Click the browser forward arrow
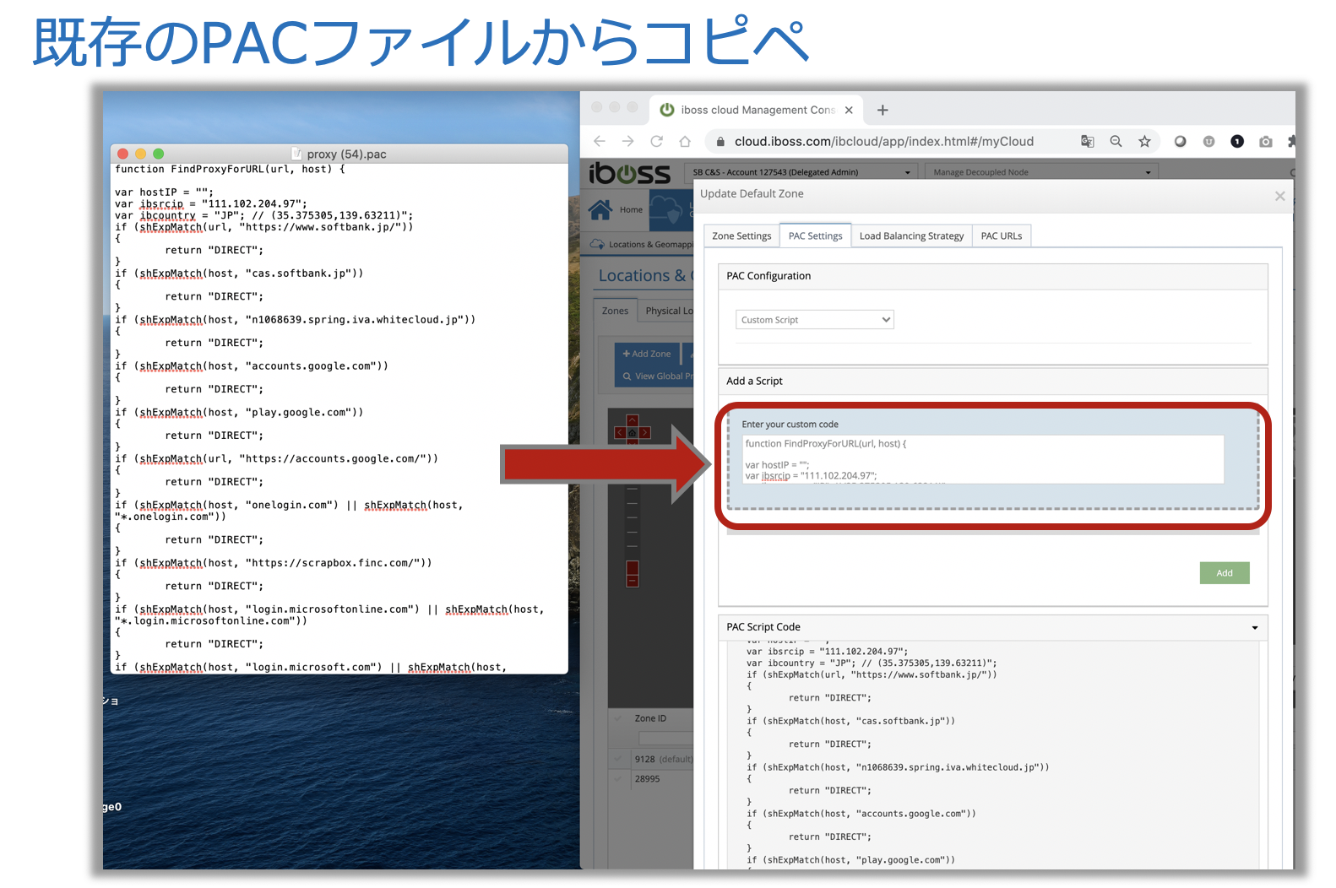1336x888 pixels. coord(627,141)
